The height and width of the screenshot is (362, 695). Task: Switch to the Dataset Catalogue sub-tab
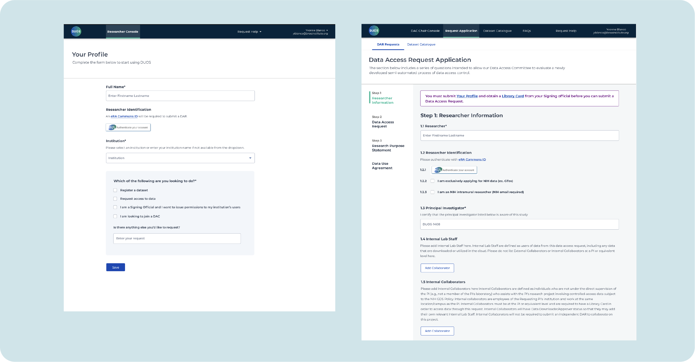421,45
